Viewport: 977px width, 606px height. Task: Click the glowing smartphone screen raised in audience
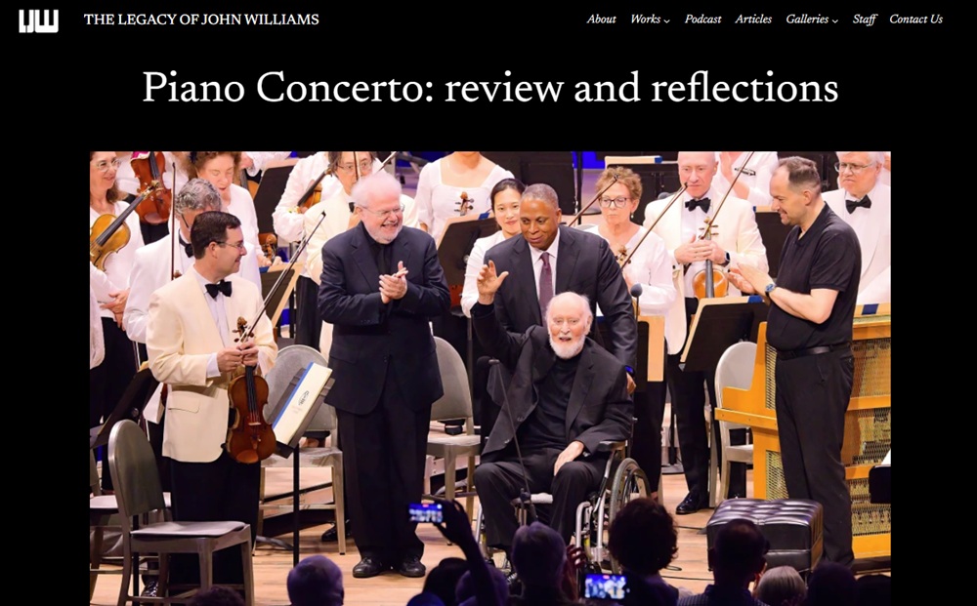point(426,512)
